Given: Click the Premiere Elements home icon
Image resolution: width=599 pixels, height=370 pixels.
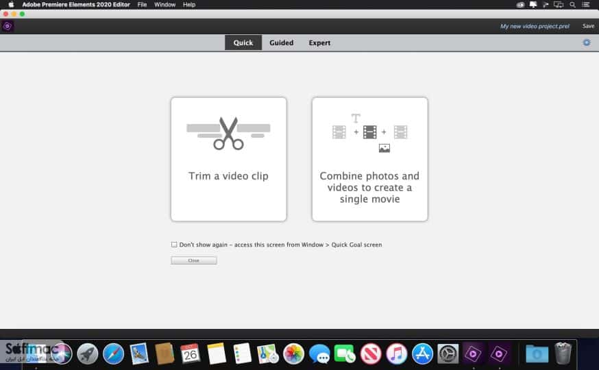Looking at the screenshot, I should [x=8, y=26].
